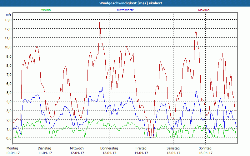Select the Dienstag day label

tap(44, 148)
